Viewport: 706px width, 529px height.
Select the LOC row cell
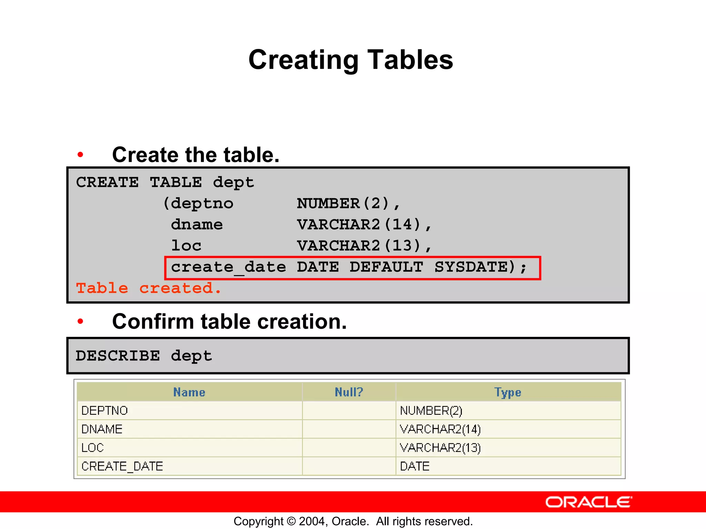point(93,448)
